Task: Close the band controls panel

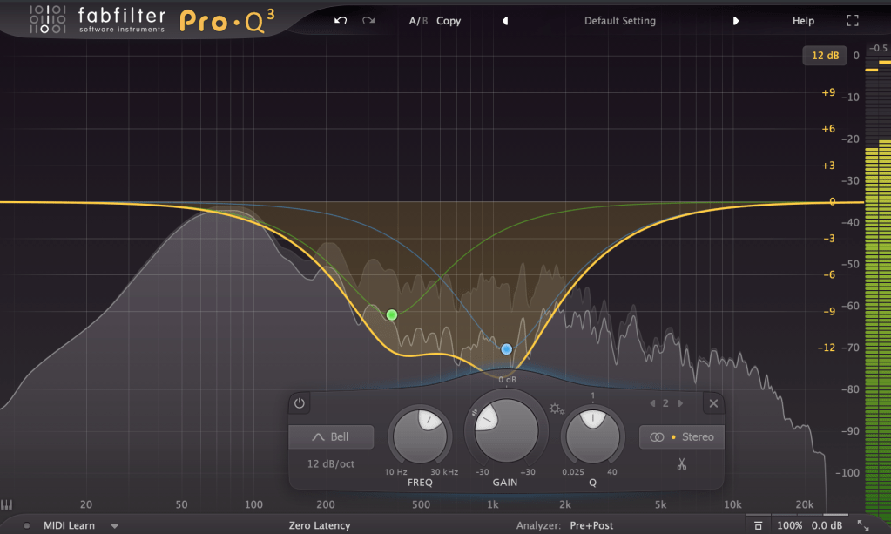Action: 713,403
